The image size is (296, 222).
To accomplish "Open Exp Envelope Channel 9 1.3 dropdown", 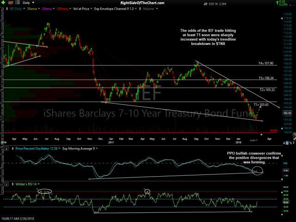I will click(136, 9).
